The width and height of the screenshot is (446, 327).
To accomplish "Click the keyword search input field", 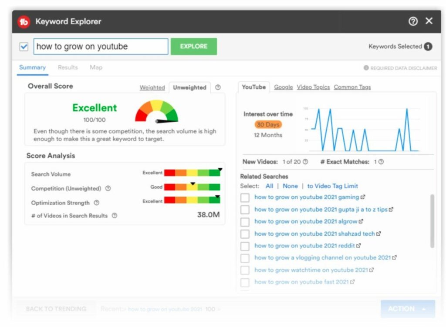I will click(x=101, y=46).
